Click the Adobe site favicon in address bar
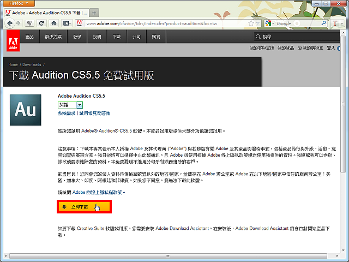 80,23
